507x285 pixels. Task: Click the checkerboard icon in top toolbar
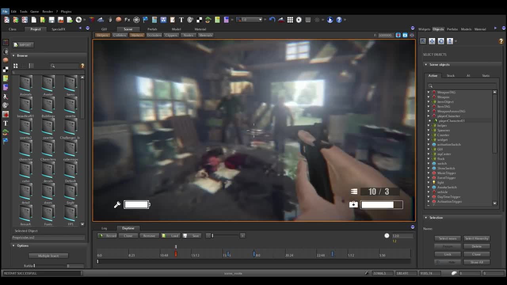click(199, 20)
